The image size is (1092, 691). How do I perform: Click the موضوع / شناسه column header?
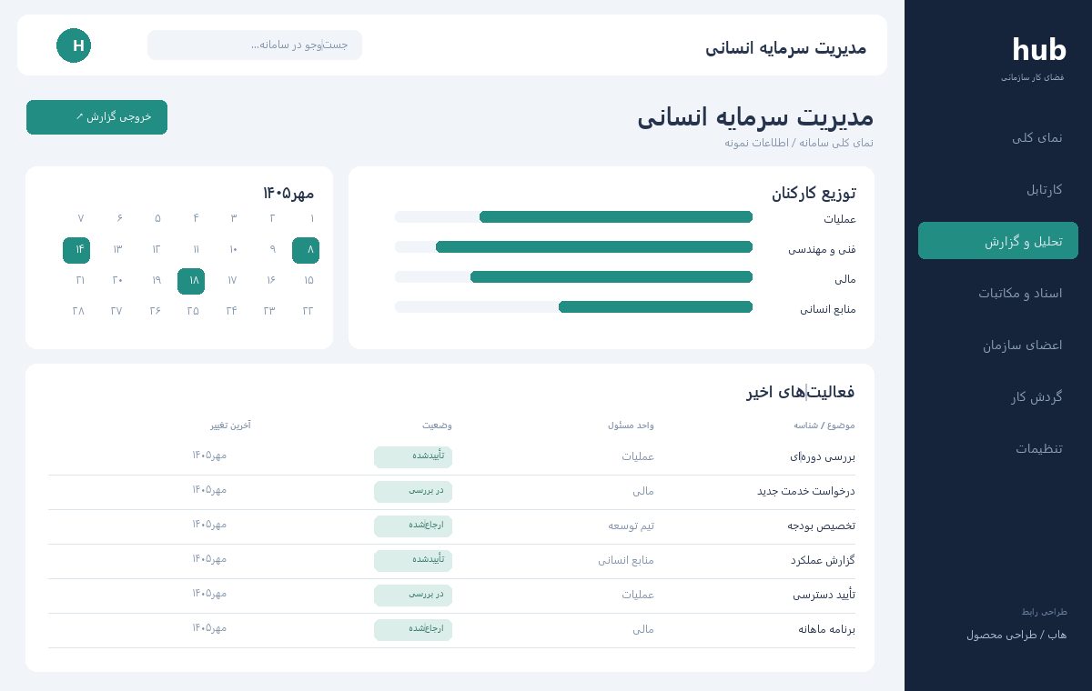tap(824, 426)
